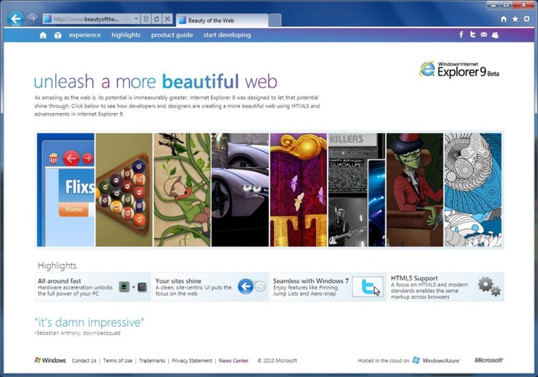
Task: Open the site home icon in nav bar
Action: click(43, 35)
